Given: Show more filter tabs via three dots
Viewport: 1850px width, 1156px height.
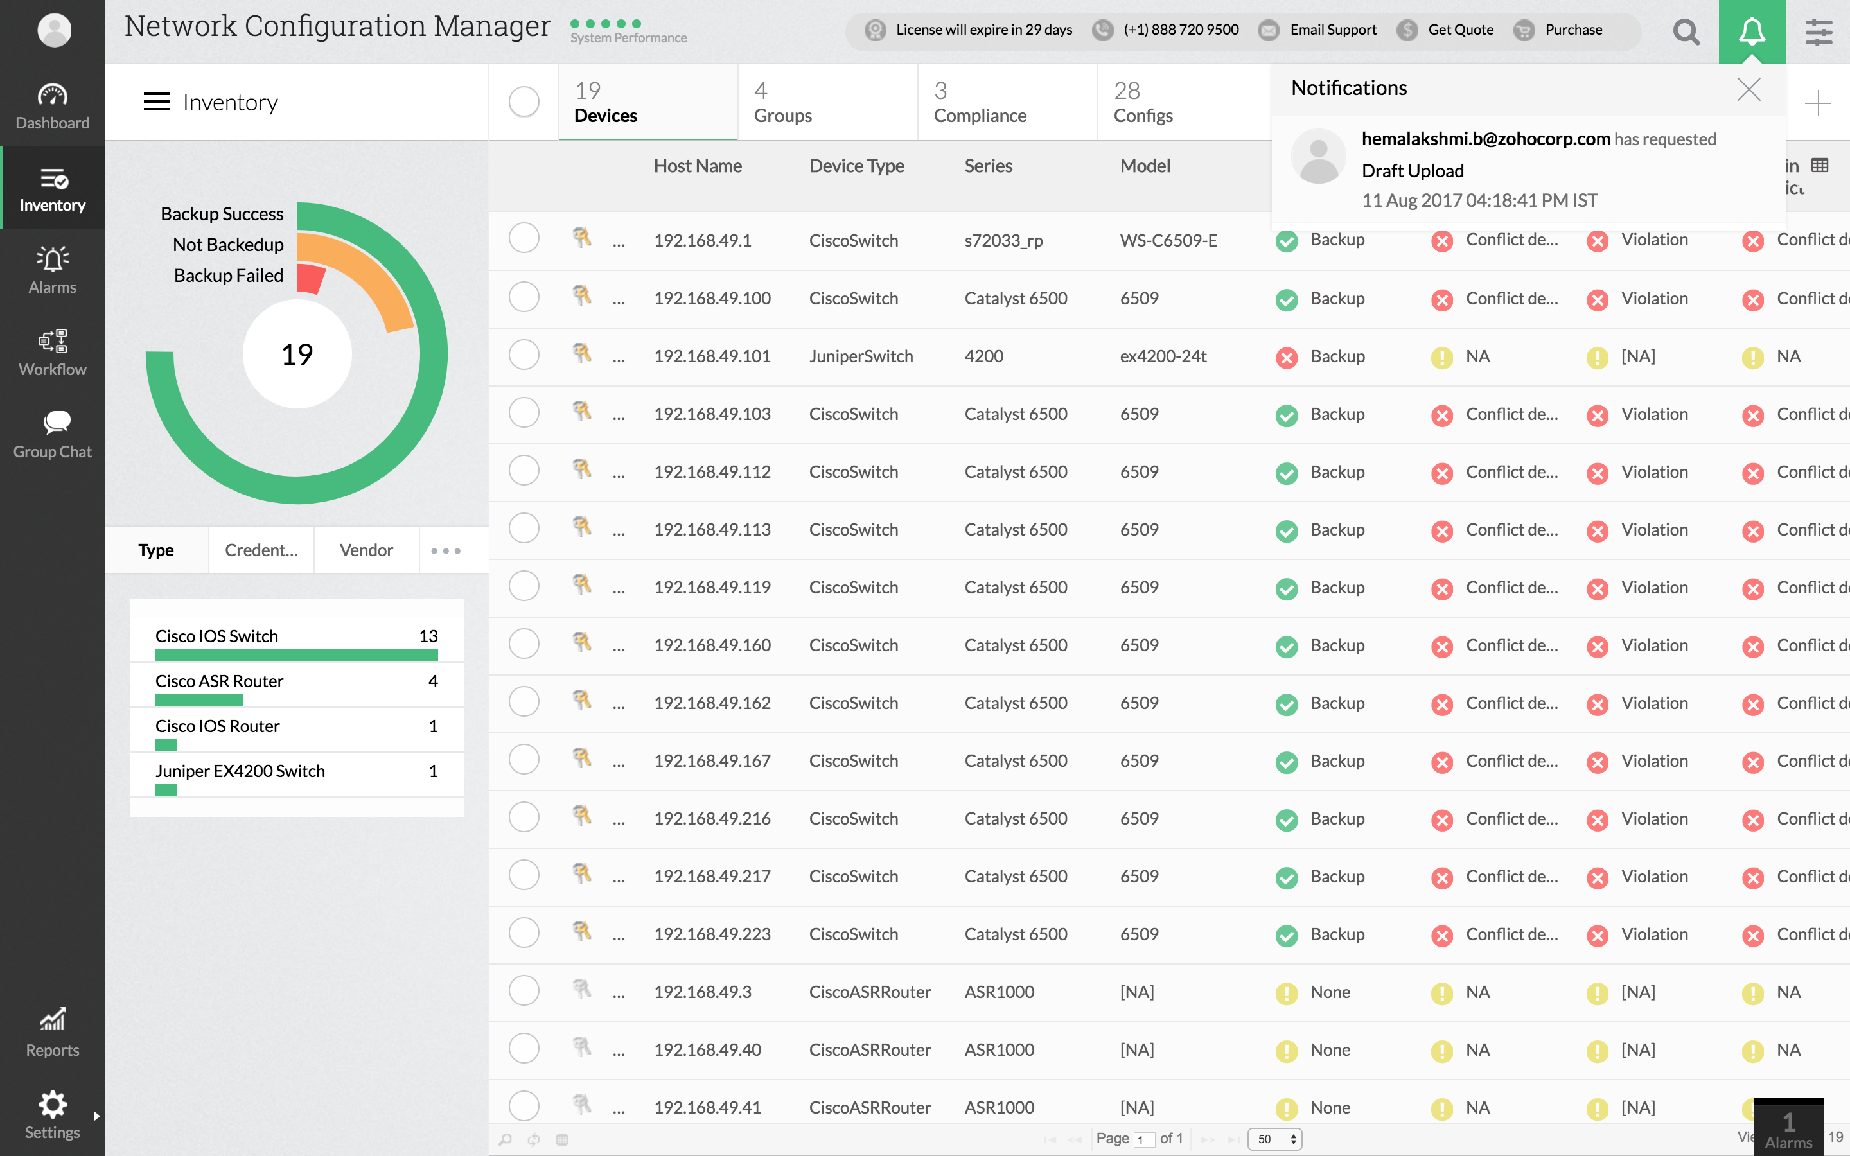Looking at the screenshot, I should (446, 550).
